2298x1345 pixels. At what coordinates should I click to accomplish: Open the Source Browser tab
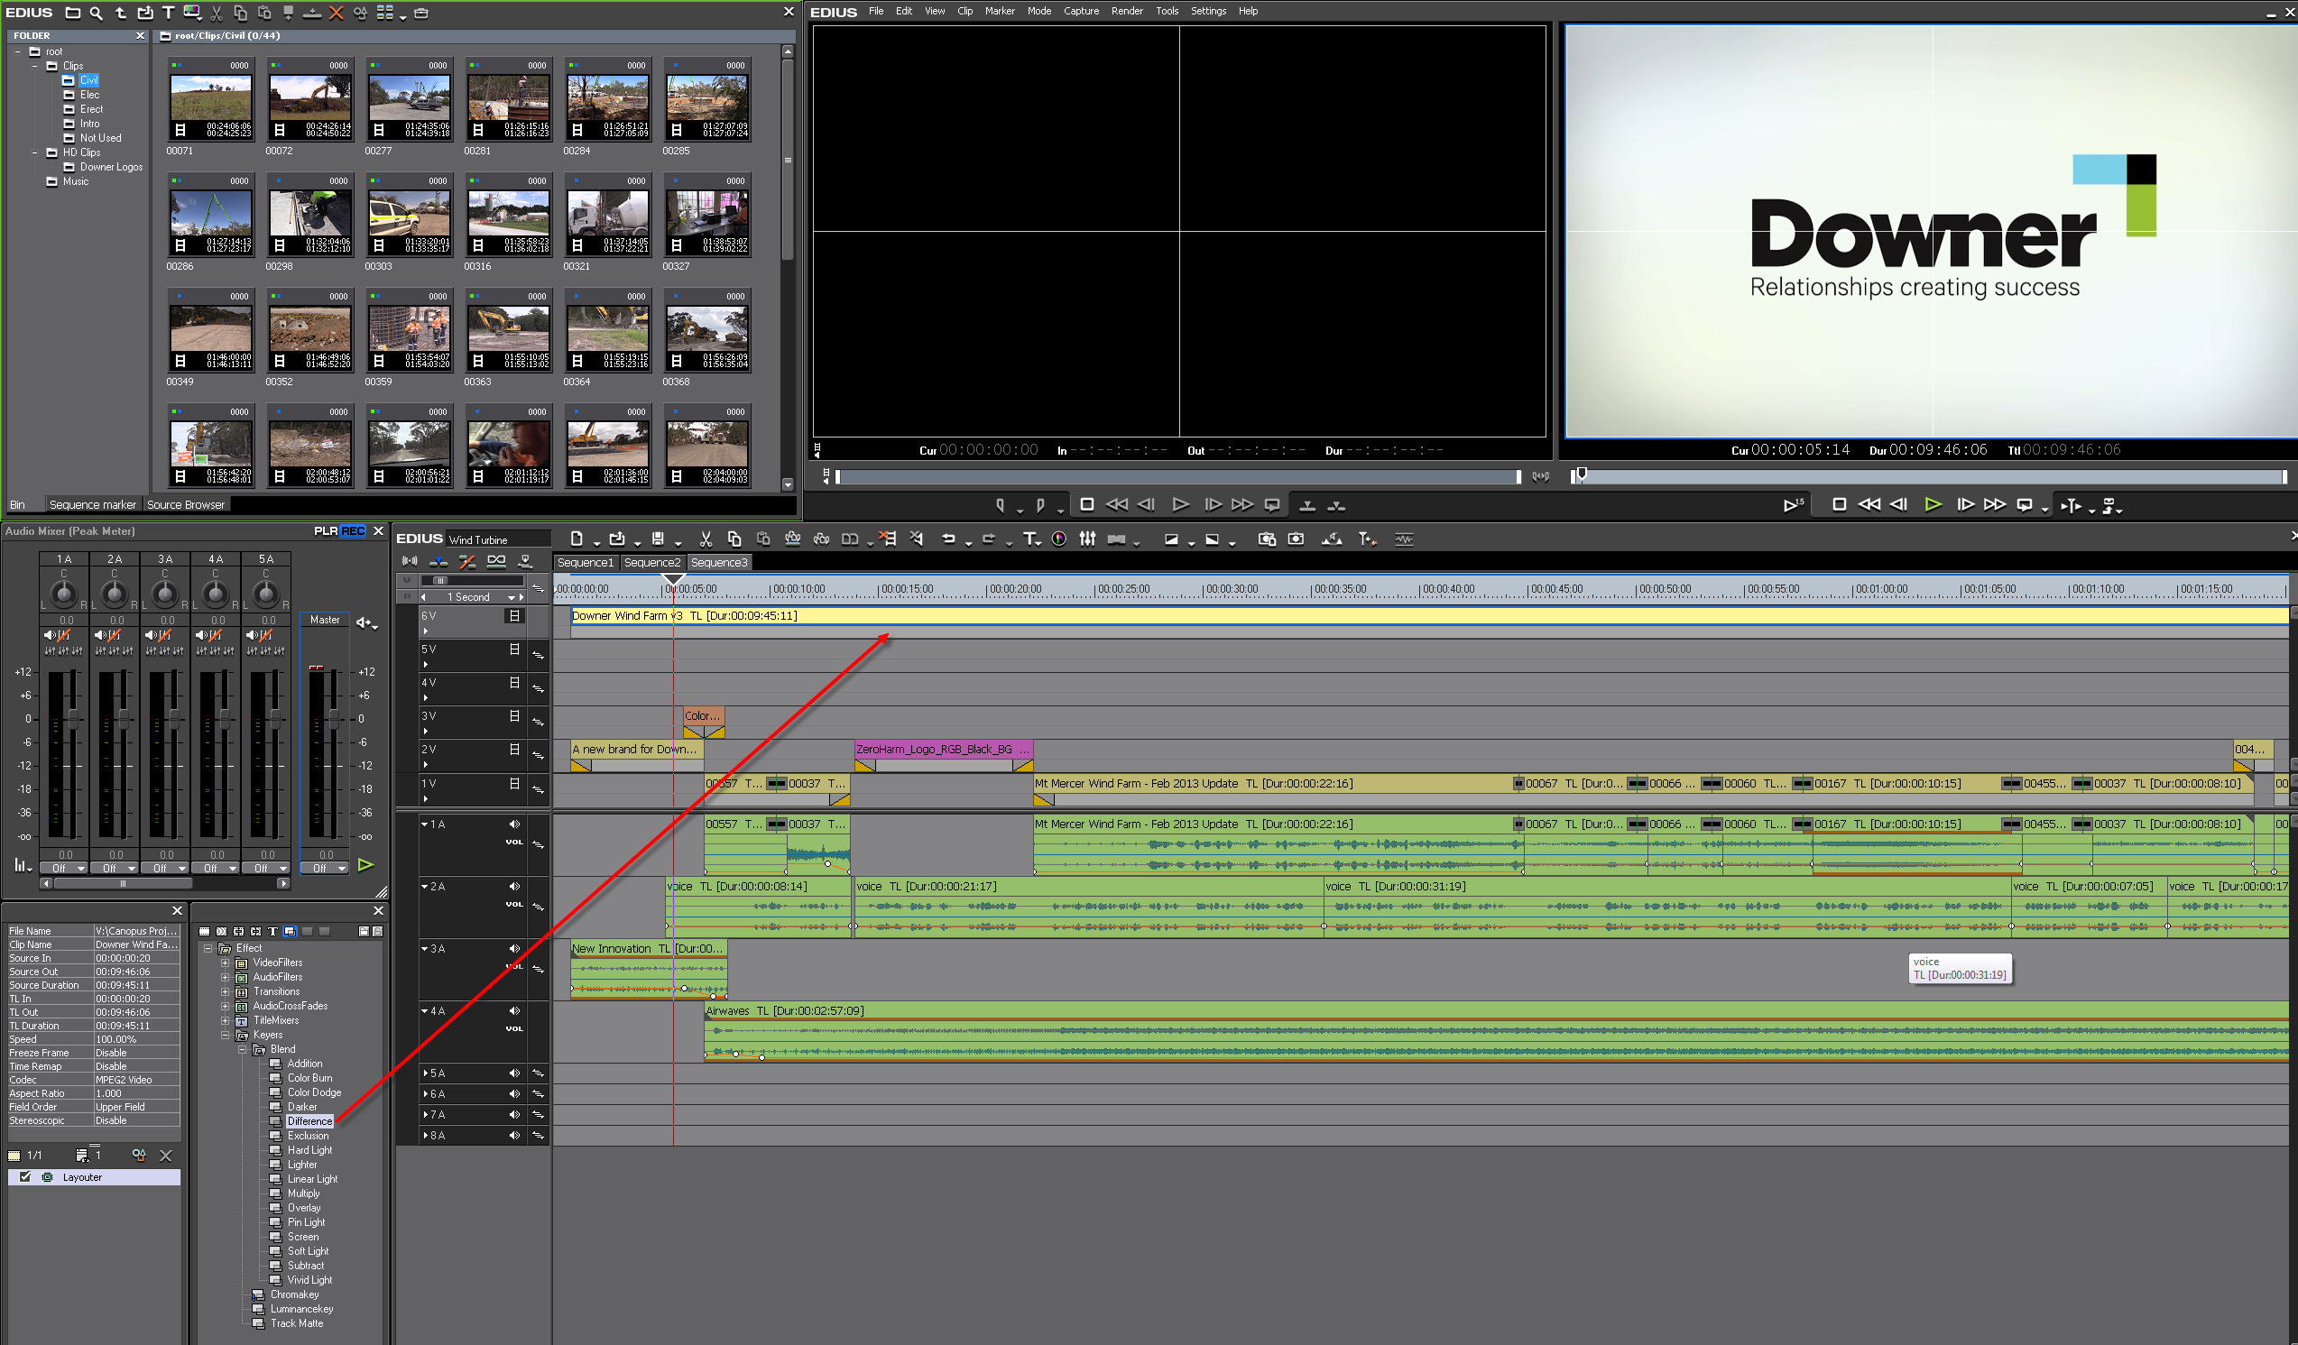coord(185,504)
